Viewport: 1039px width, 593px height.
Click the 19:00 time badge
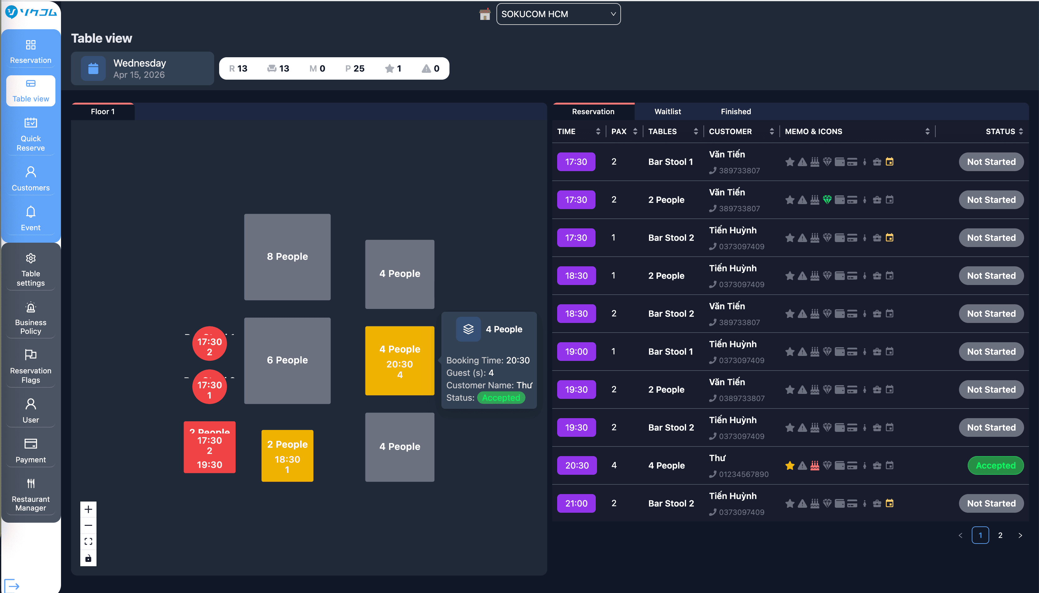pyautogui.click(x=576, y=352)
